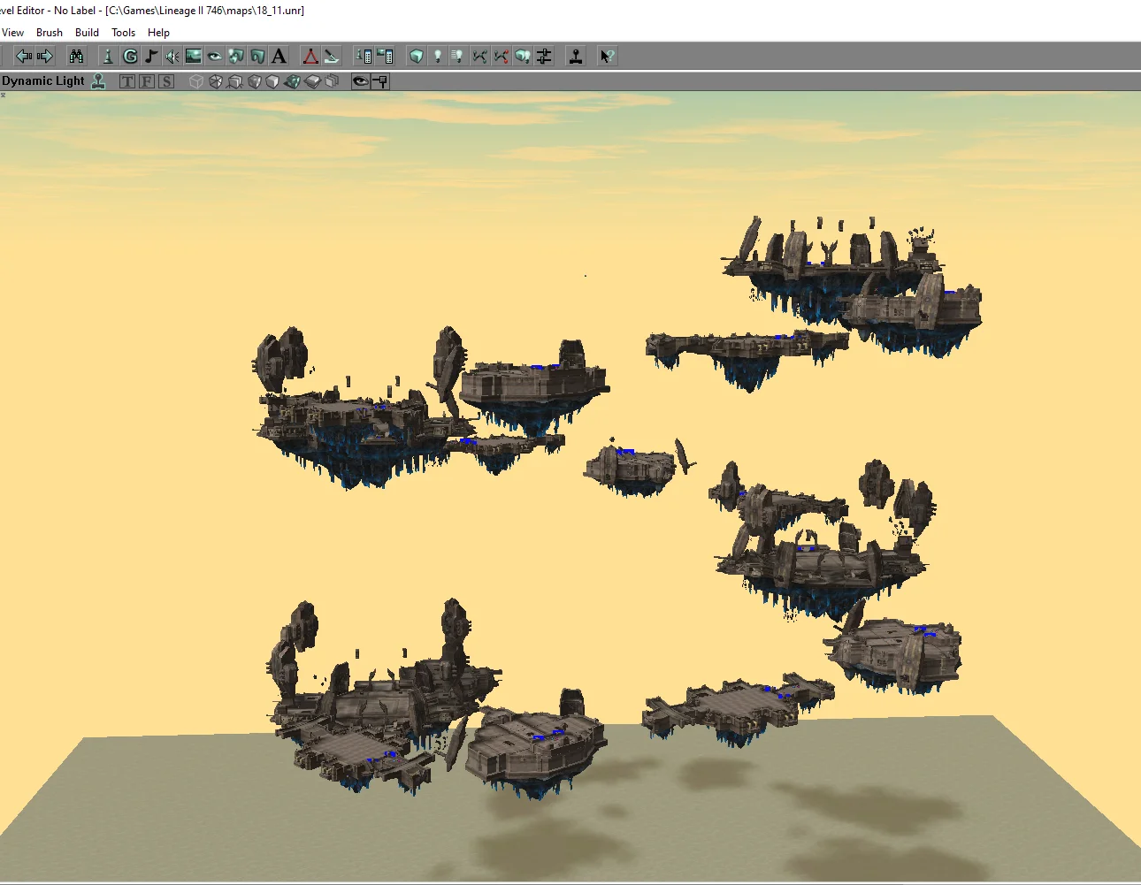Click the Build Geometry cube icon

coord(417,57)
